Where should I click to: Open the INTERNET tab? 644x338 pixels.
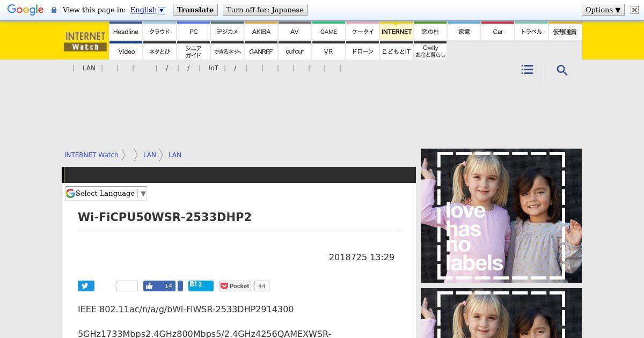coord(396,31)
